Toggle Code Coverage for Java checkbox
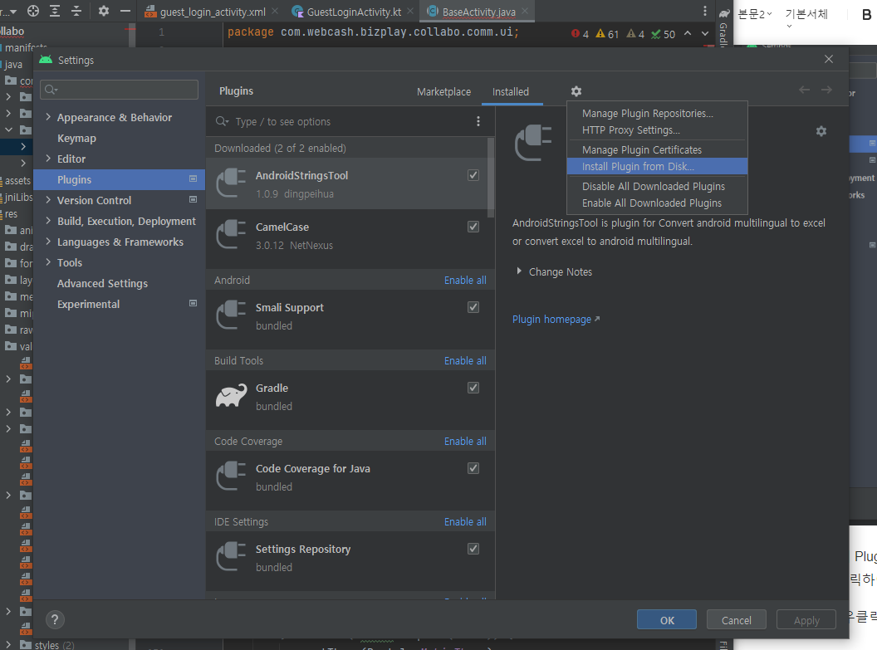877x650 pixels. point(473,468)
